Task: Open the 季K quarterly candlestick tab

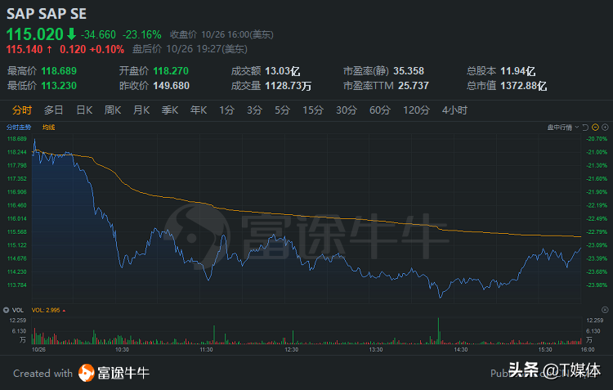Action: point(170,110)
